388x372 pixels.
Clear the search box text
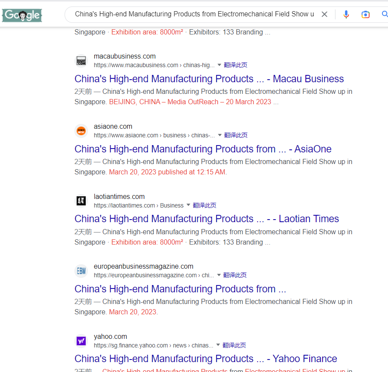(325, 14)
